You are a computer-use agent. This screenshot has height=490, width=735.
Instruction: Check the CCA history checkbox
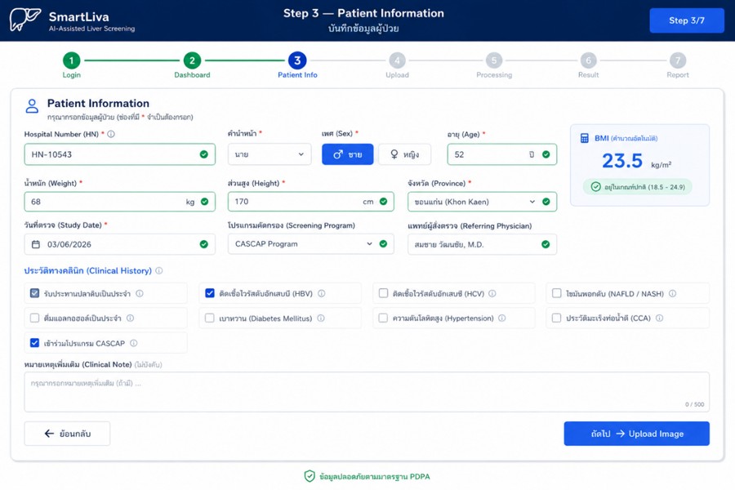coord(557,318)
